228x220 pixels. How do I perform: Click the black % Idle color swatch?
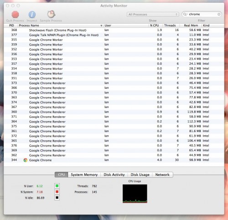click(x=57, y=198)
